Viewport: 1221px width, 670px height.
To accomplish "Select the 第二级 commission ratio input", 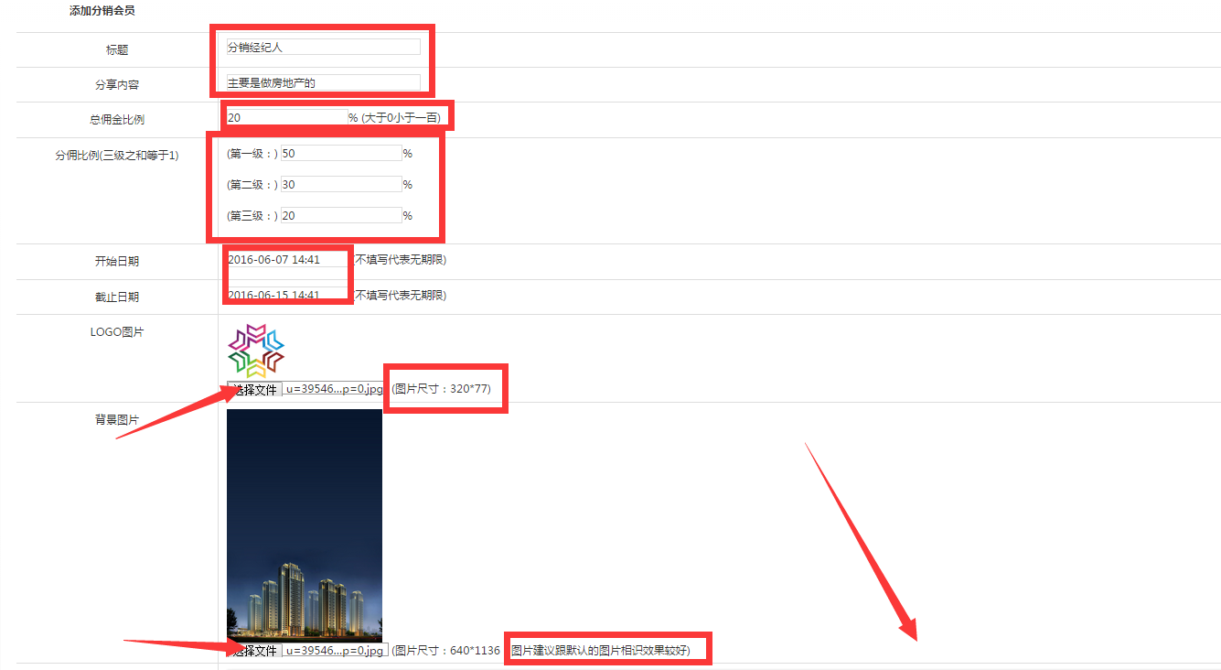I will pyautogui.click(x=340, y=185).
